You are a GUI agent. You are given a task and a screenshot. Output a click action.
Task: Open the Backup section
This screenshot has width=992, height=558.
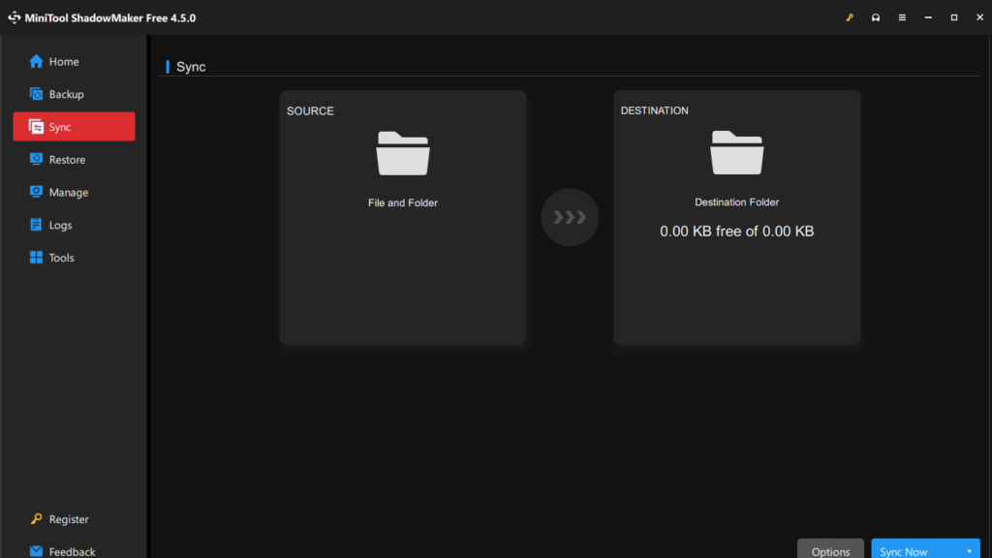pyautogui.click(x=66, y=95)
